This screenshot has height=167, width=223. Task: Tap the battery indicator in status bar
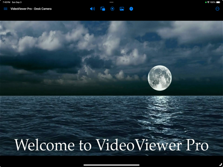pyautogui.click(x=218, y=2)
